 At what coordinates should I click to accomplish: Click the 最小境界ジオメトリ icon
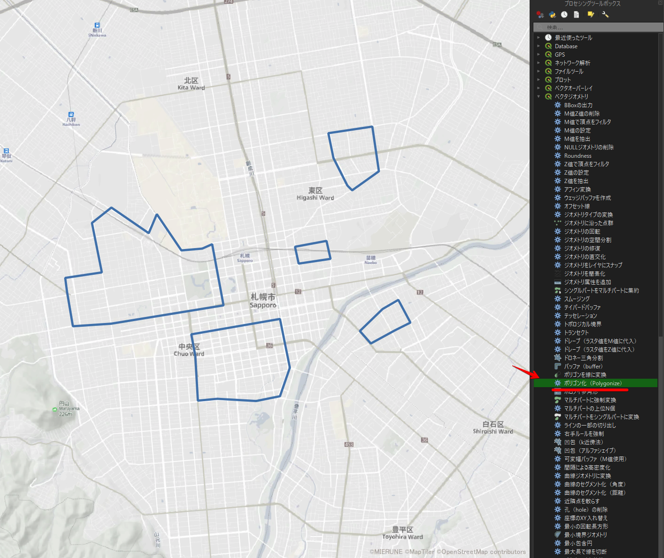click(x=558, y=535)
